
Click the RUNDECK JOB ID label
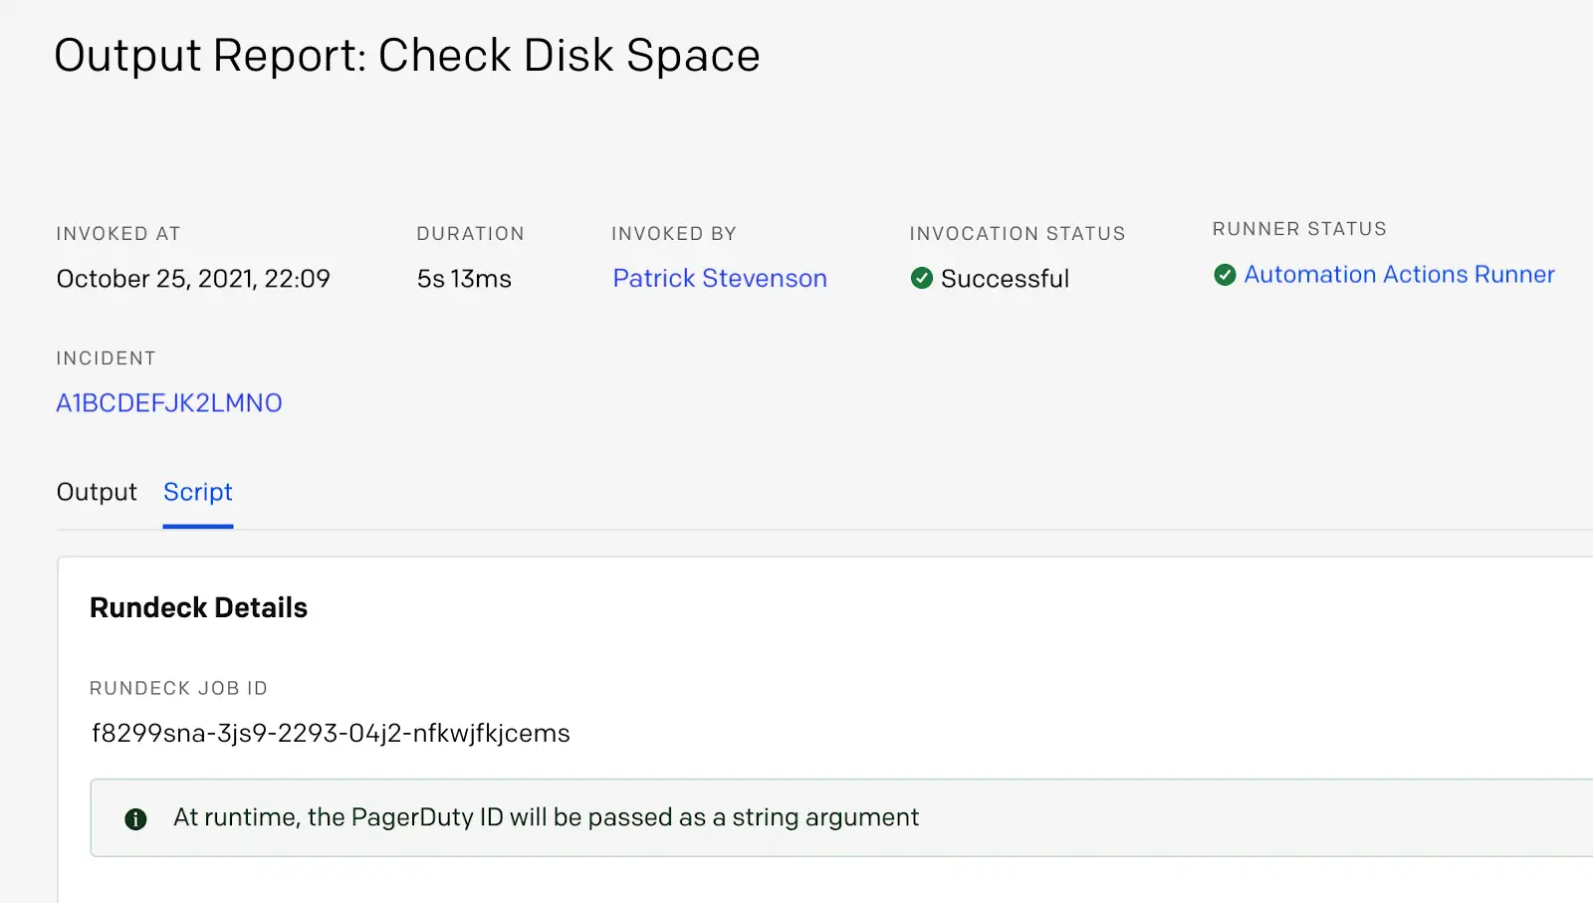(x=178, y=688)
